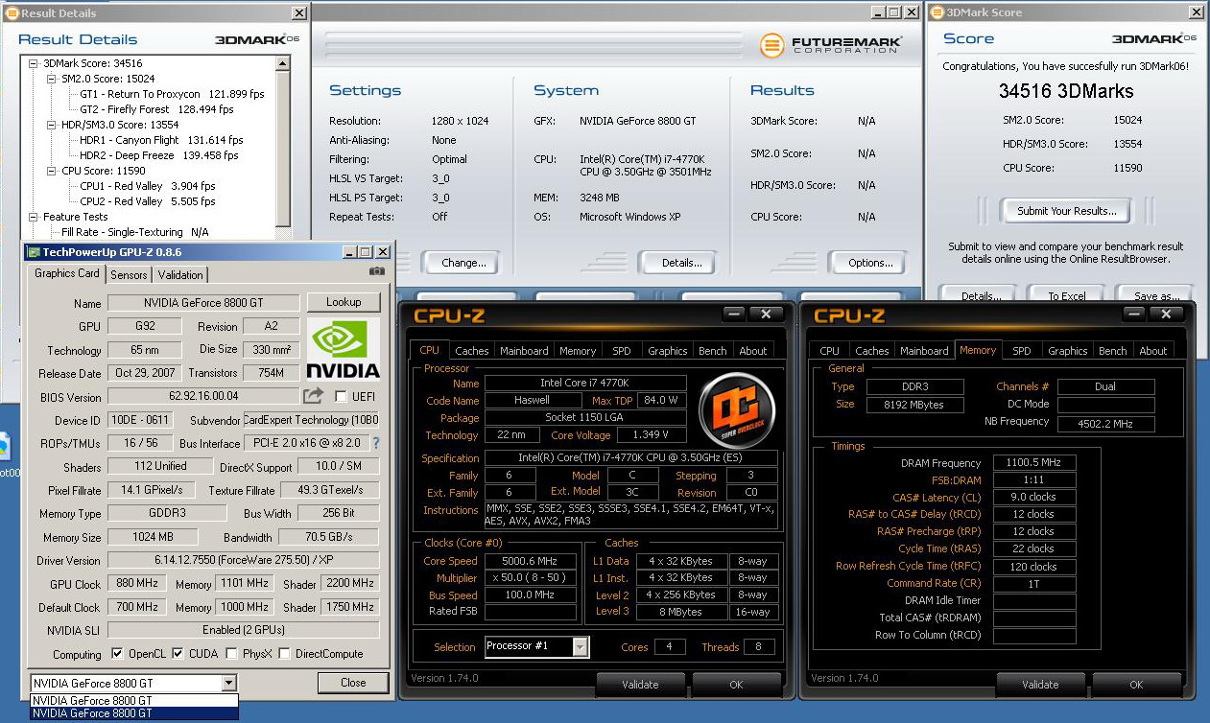Click the DRAM Frequency value 1100.5 MHz

1034,463
